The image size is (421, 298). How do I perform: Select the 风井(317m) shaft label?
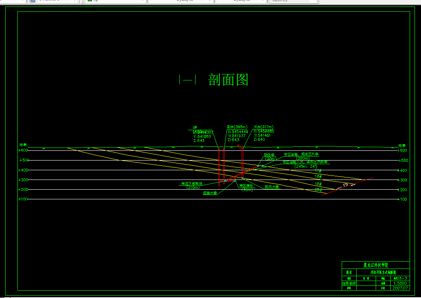click(x=264, y=127)
